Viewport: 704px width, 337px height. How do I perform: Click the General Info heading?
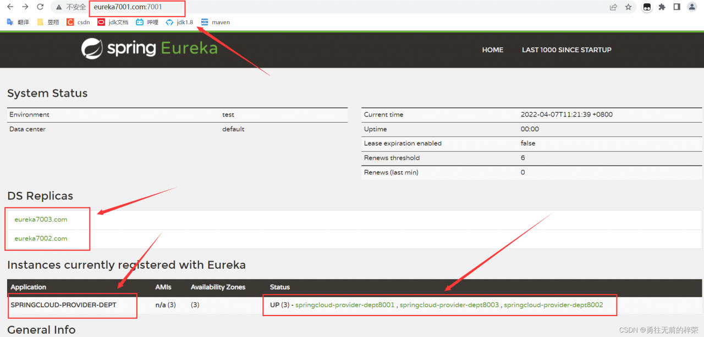point(41,330)
